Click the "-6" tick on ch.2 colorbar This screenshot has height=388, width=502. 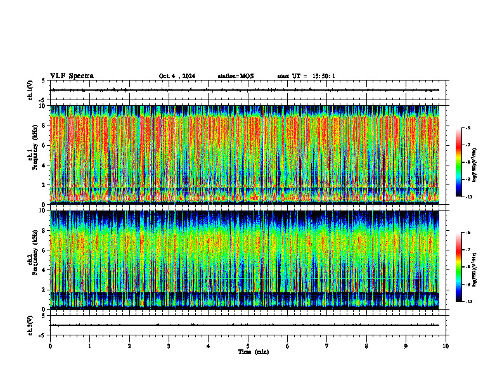coord(468,233)
